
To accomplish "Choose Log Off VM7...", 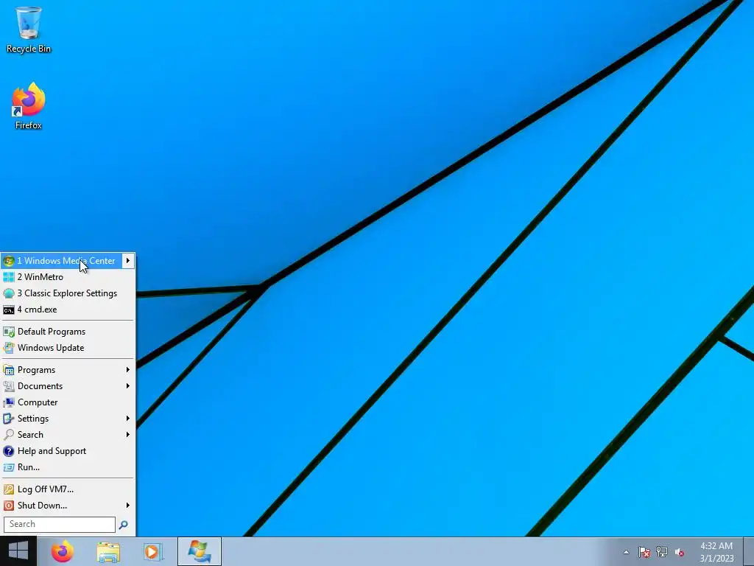I will pyautogui.click(x=68, y=489).
